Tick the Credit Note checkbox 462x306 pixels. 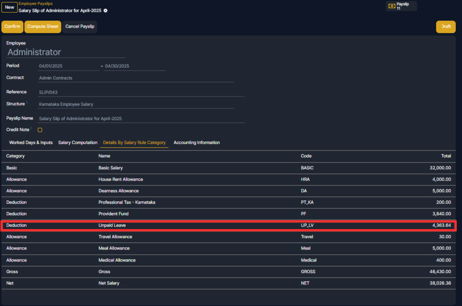tap(40, 130)
